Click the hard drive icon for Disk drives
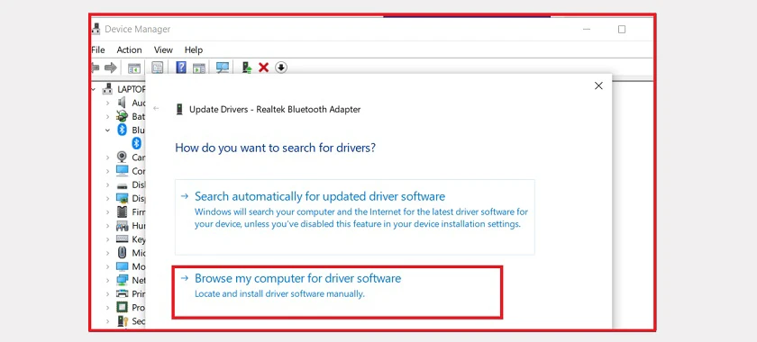Viewport: 757px width, 342px height. (x=123, y=184)
